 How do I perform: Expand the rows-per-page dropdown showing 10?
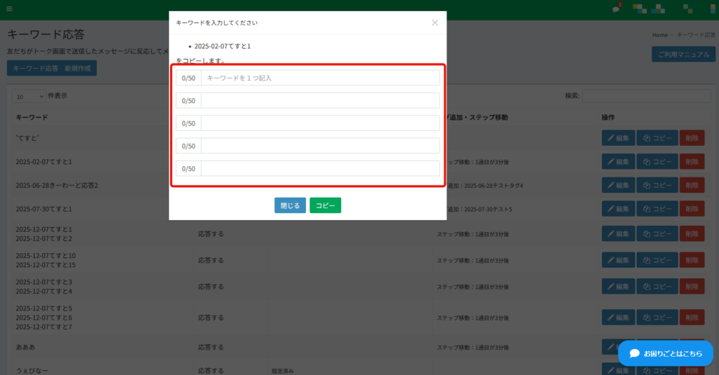click(x=28, y=96)
